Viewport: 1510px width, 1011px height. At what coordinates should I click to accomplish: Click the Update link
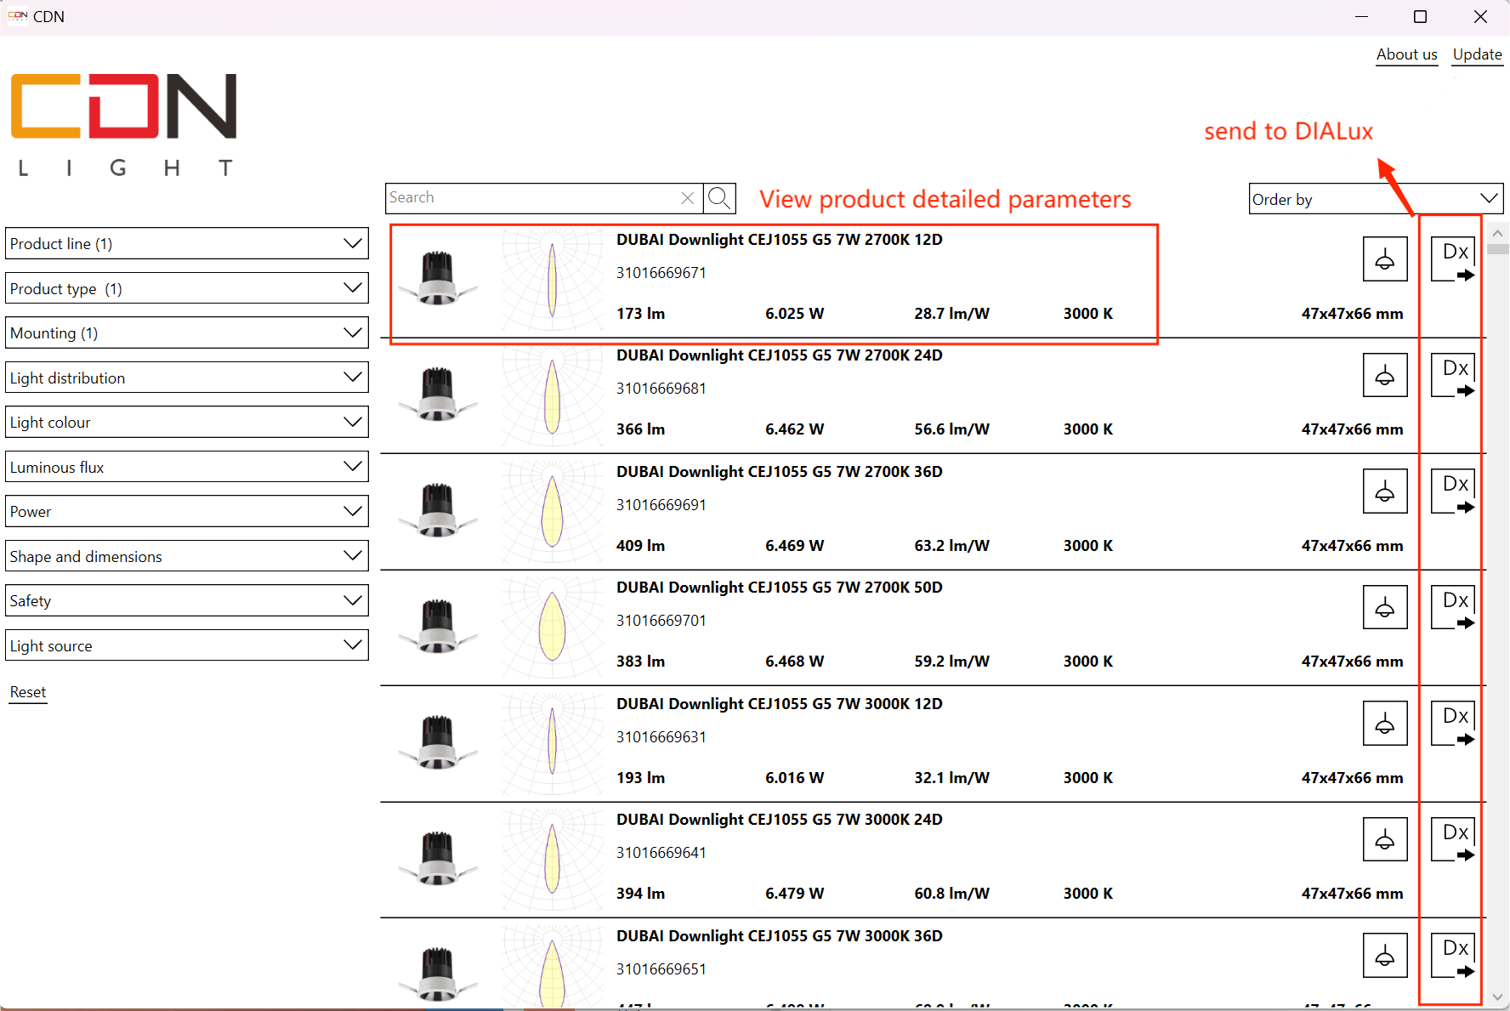(1477, 54)
